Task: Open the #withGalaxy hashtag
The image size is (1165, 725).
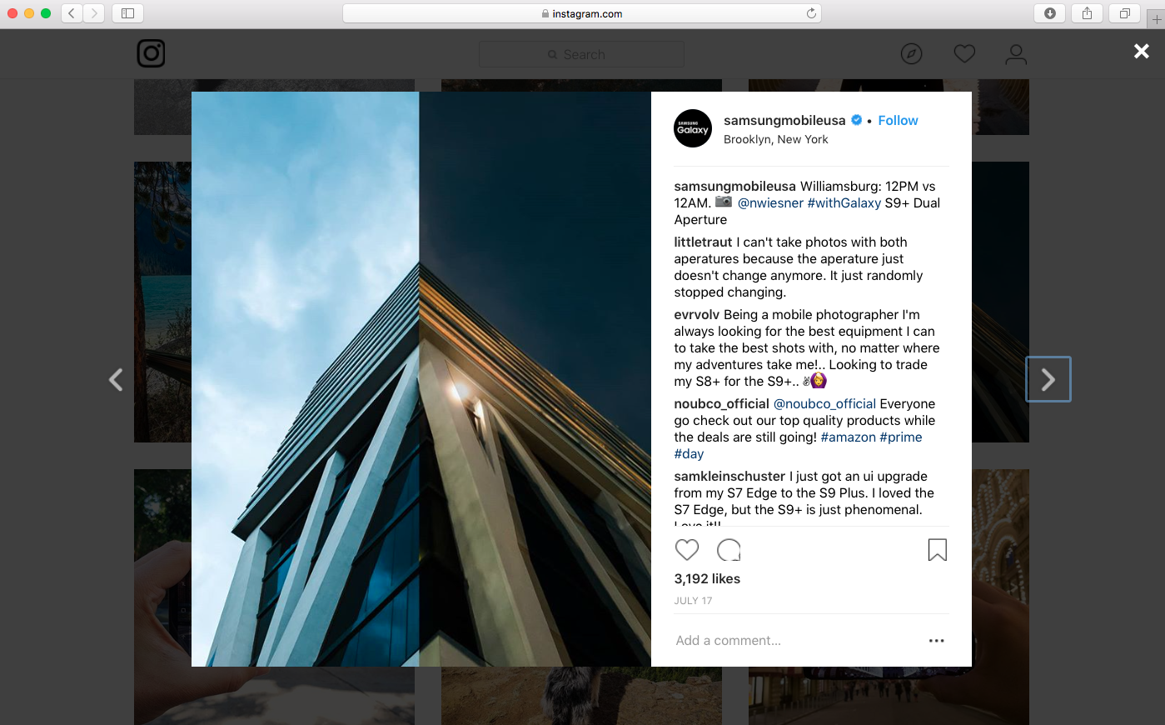Action: tap(844, 202)
